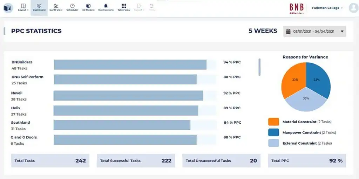Switch to Table View
The image size is (359, 179).
pos(124,7)
